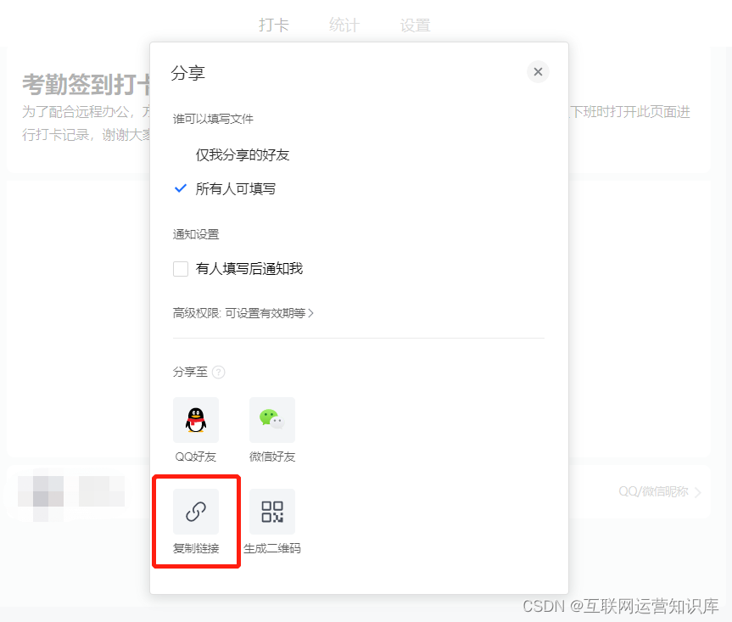Switch to the 打卡 tab
Image resolution: width=732 pixels, height=622 pixels.
[x=274, y=25]
